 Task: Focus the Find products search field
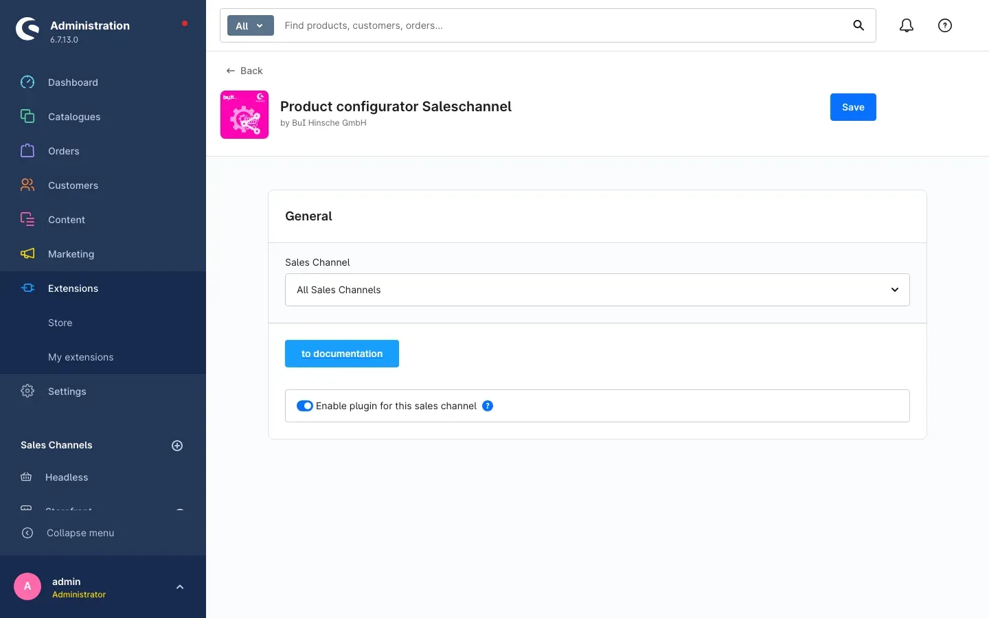pyautogui.click(x=563, y=25)
